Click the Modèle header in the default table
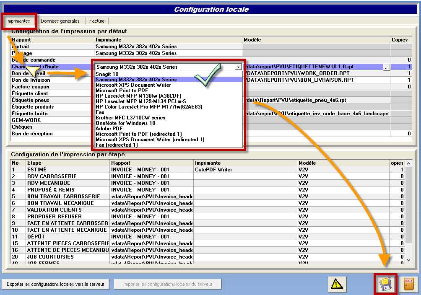Viewport: 421px width, 295px height. click(316, 40)
